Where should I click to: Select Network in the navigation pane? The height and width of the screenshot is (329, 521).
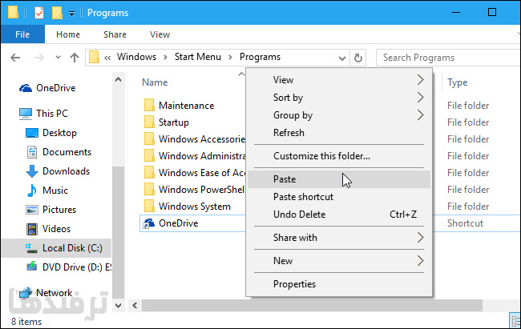(x=55, y=293)
